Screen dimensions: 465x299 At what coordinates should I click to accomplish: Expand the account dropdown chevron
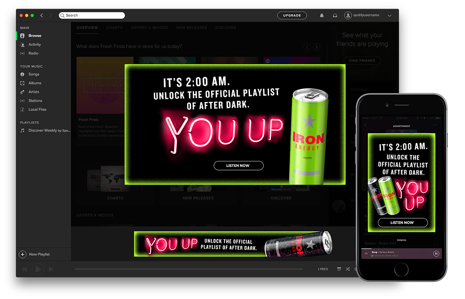point(389,16)
